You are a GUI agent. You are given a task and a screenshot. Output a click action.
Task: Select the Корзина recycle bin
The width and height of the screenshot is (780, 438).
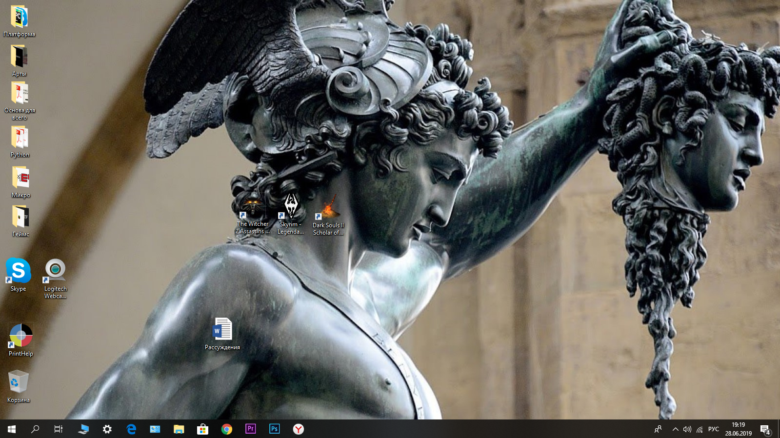(19, 386)
